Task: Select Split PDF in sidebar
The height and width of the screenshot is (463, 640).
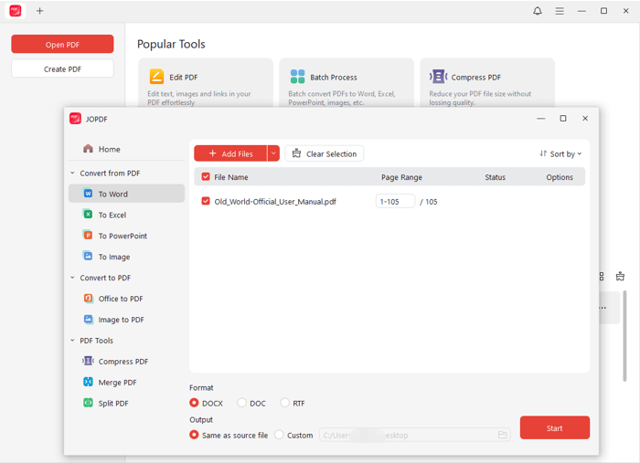Action: pos(126,404)
